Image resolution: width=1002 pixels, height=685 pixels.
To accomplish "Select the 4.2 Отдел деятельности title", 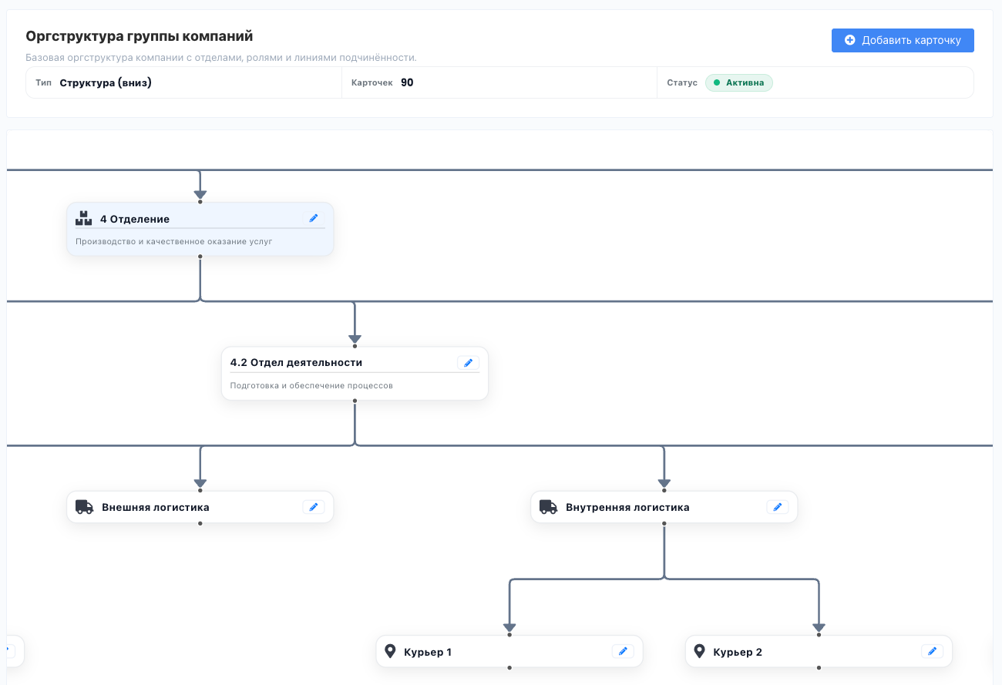I will (296, 362).
